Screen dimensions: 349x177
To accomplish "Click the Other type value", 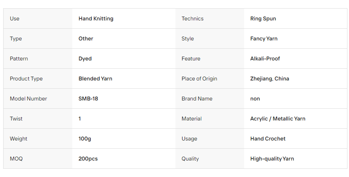I will 86,38.
